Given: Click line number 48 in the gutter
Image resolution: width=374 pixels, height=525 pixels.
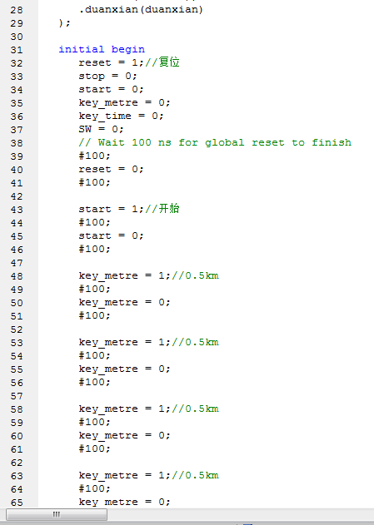Looking at the screenshot, I should coord(17,276).
